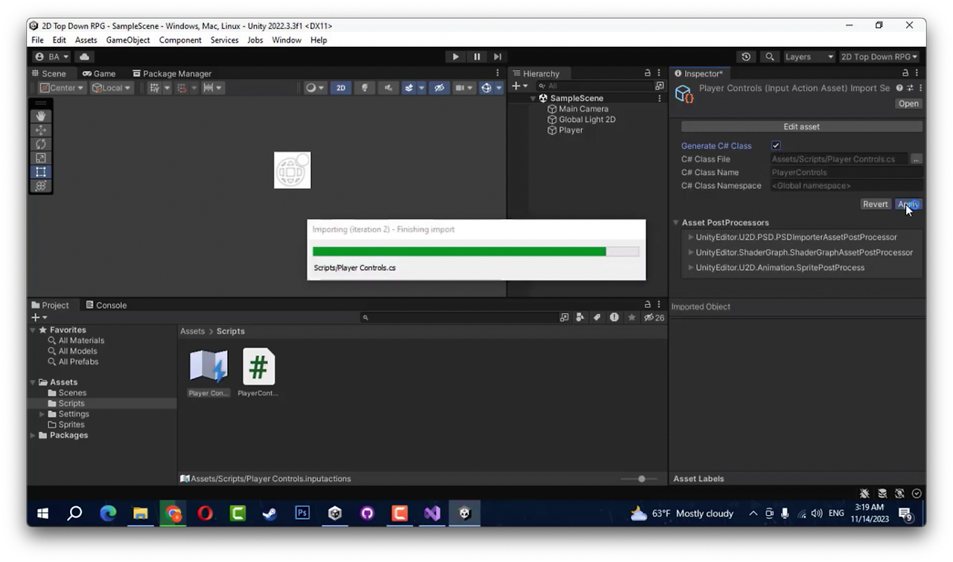953x562 pixels.
Task: Open the Layers dropdown
Action: (809, 57)
